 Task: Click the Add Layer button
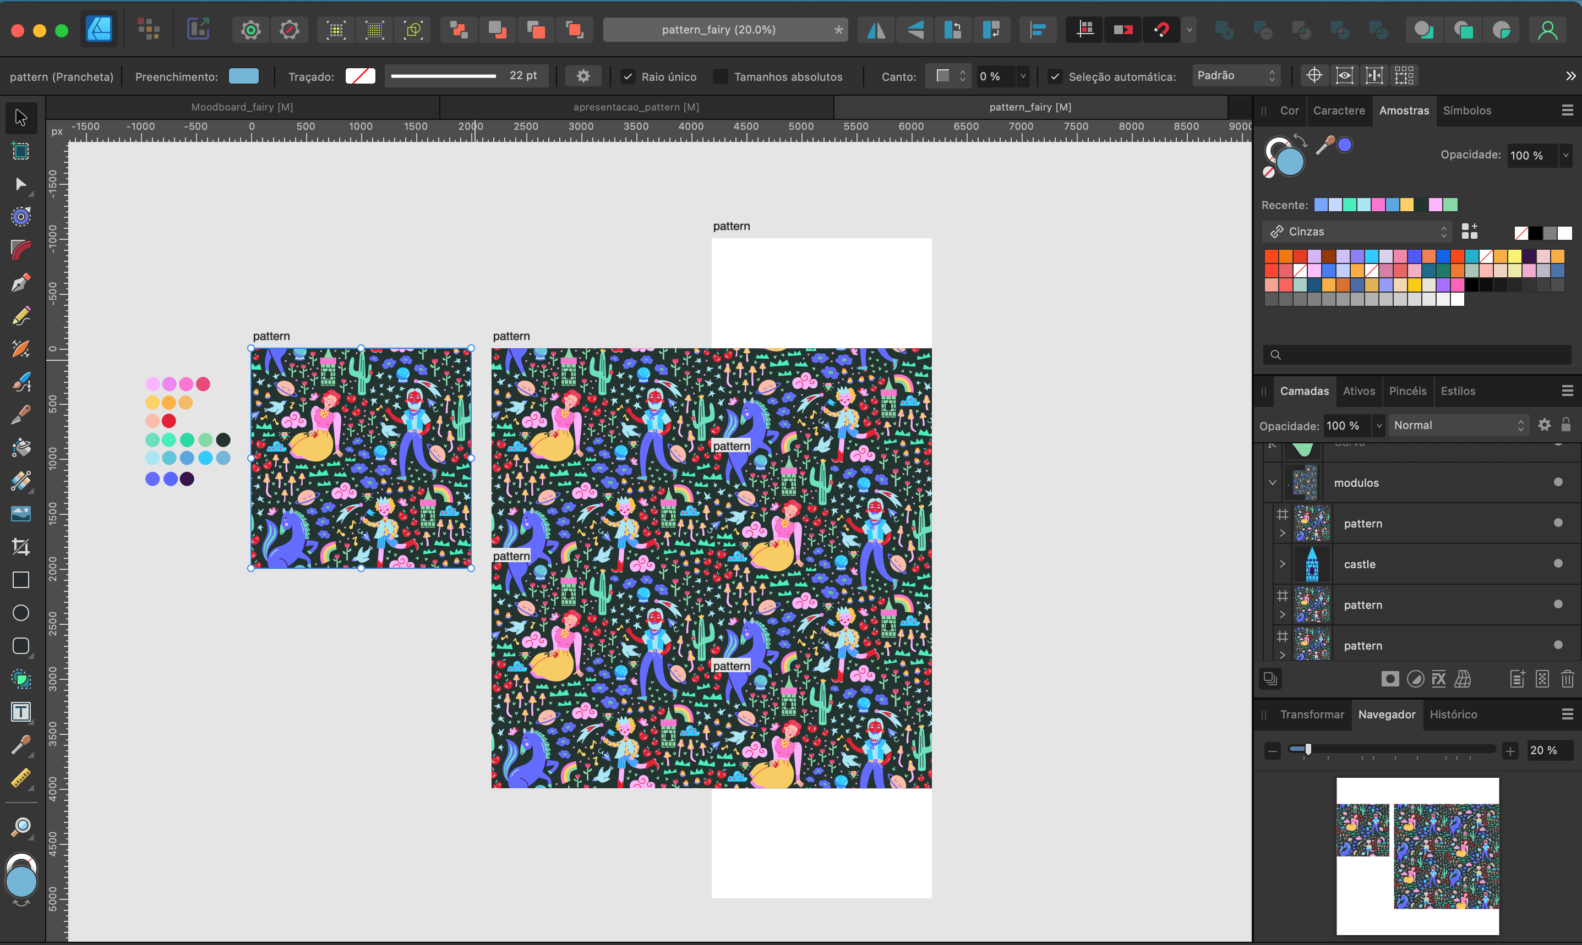[x=1517, y=679]
